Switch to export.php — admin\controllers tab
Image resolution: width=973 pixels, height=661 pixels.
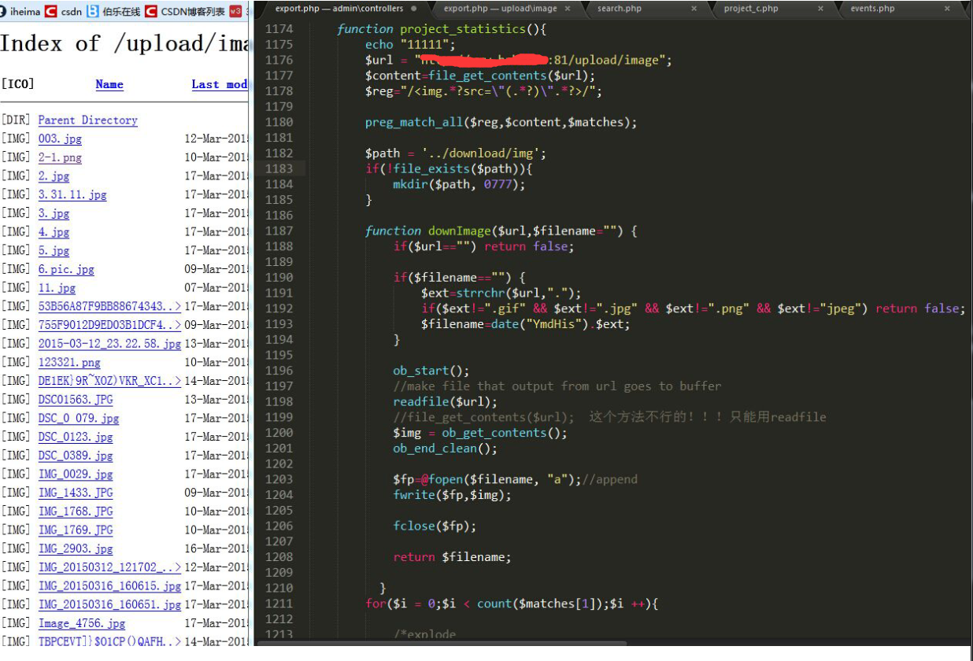tap(344, 9)
